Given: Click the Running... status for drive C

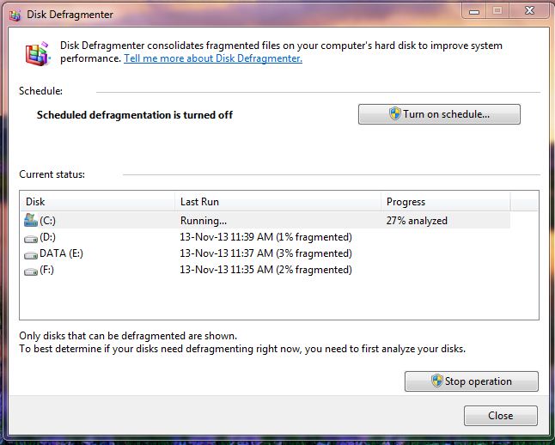Looking at the screenshot, I should 203,221.
